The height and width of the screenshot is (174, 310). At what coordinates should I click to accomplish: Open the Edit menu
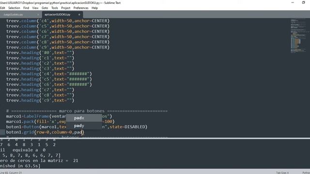pyautogui.click(x=2, y=8)
